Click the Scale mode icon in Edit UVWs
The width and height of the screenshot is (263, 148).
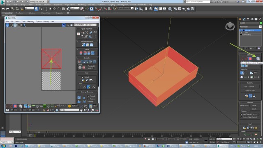coord(15,25)
